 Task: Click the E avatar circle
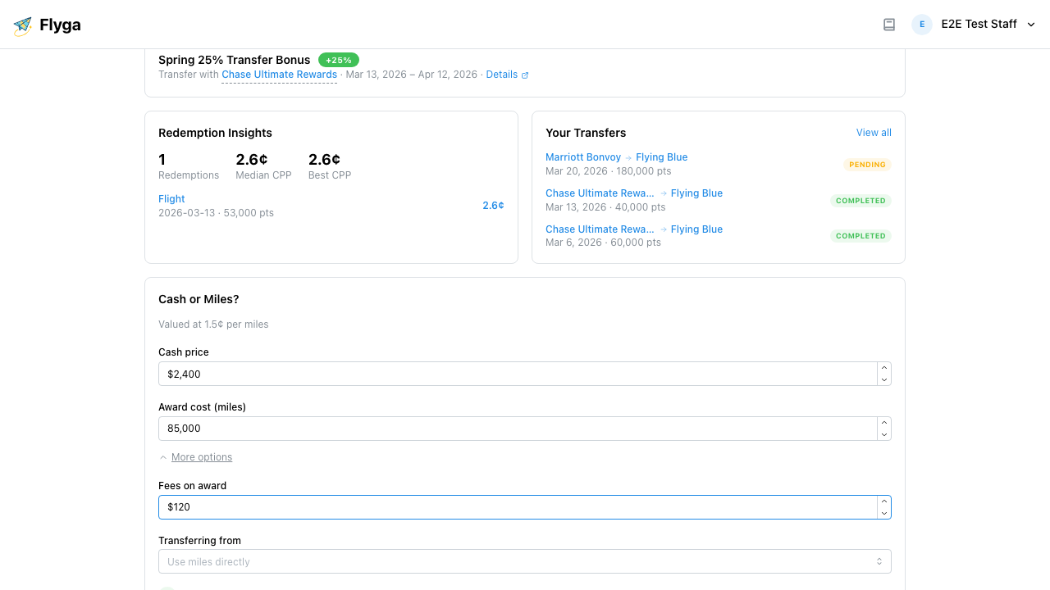click(x=922, y=25)
